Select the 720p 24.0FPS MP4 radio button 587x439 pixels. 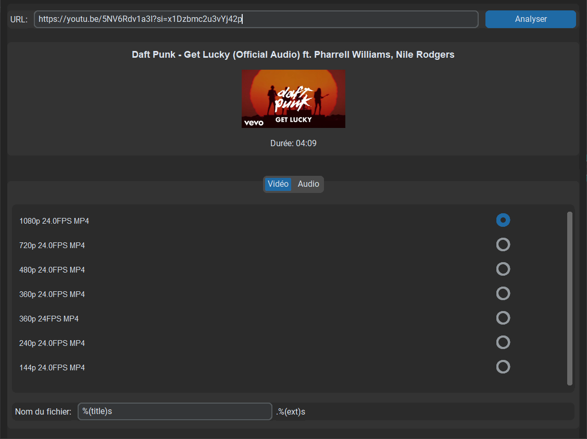point(503,244)
